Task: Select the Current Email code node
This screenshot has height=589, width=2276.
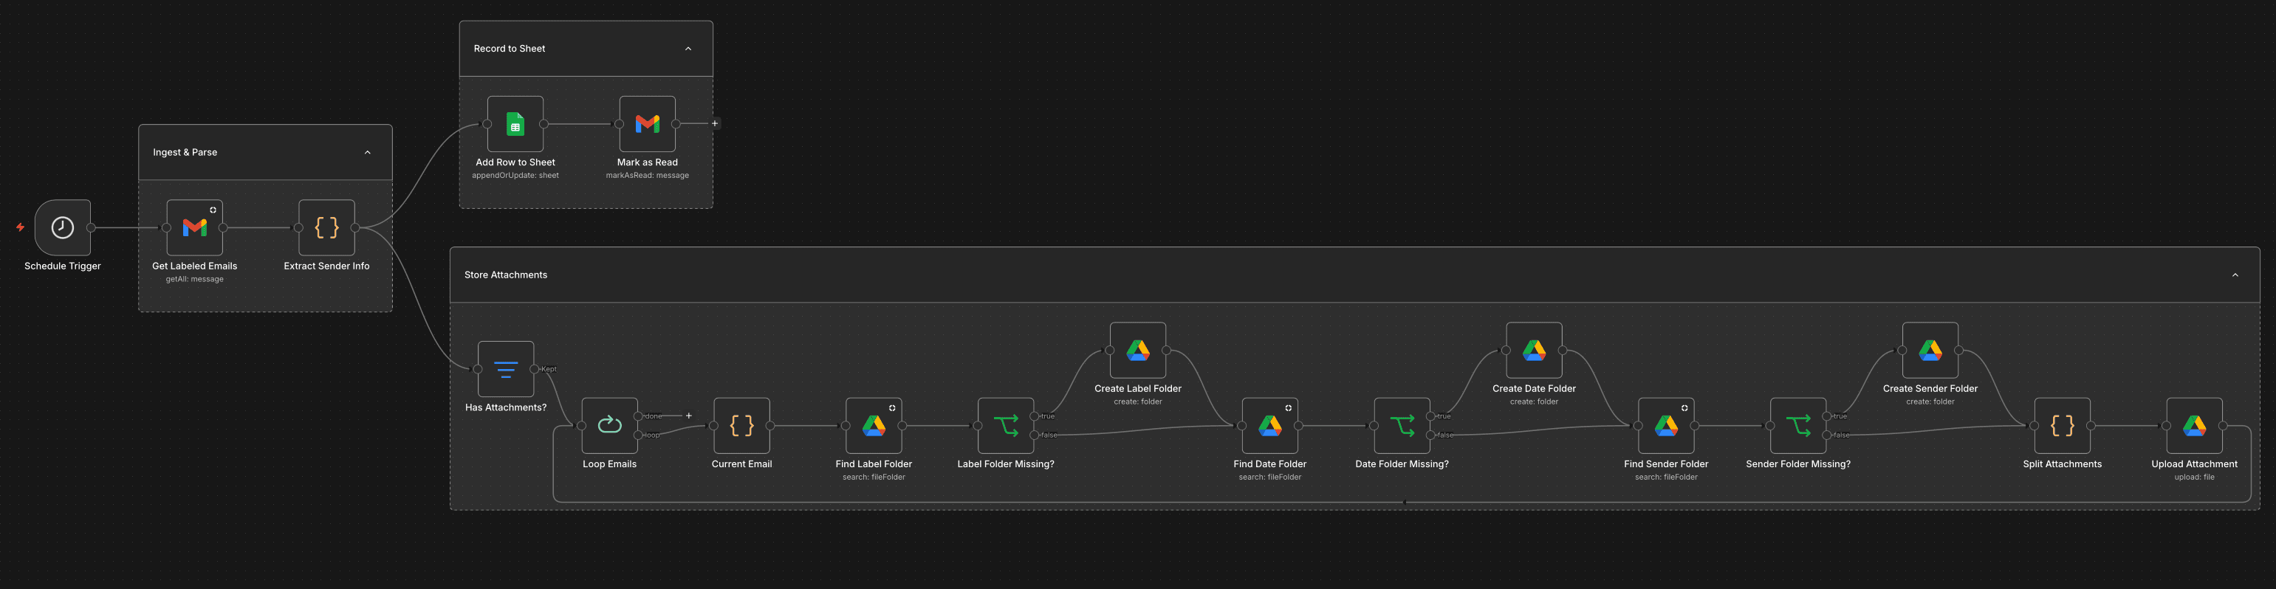Action: [742, 426]
